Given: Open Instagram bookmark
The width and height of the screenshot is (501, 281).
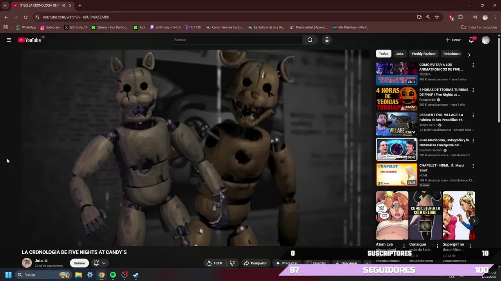Looking at the screenshot, I should 50,27.
